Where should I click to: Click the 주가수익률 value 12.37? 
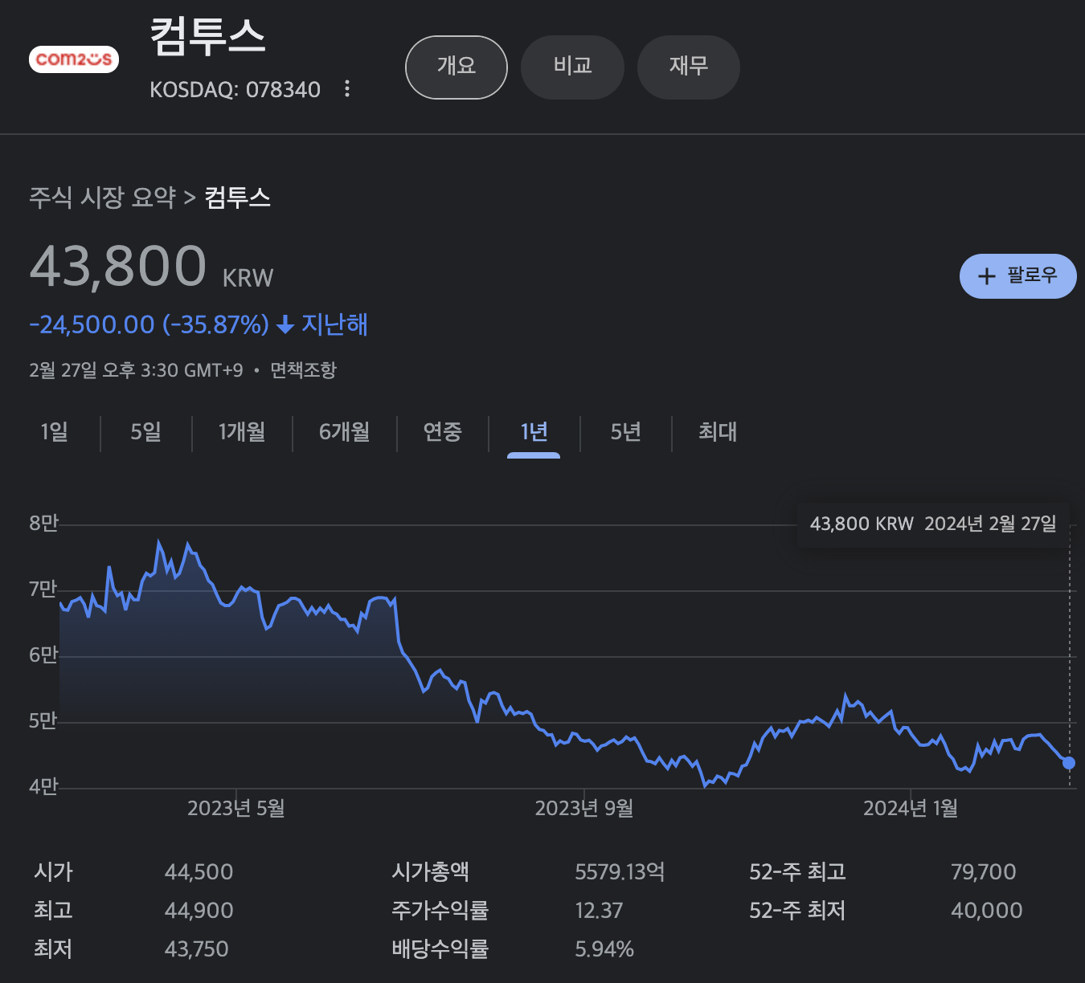pyautogui.click(x=599, y=911)
